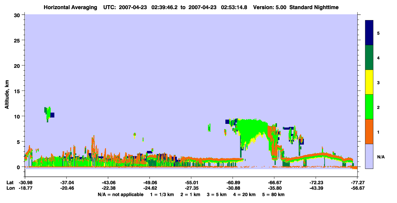Click latitude value -37.04
397x203 pixels.
pos(66,183)
